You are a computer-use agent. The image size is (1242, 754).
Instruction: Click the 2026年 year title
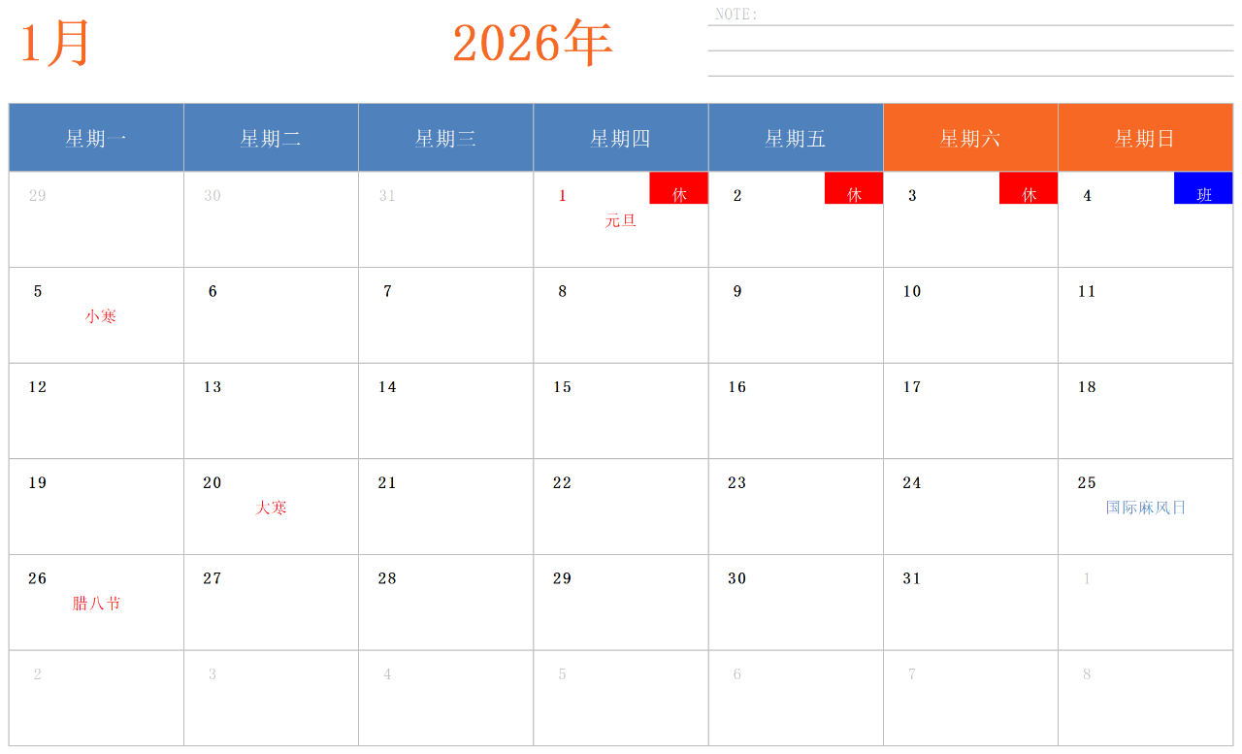pos(533,45)
